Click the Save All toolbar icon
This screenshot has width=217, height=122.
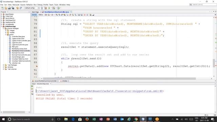(13, 8)
